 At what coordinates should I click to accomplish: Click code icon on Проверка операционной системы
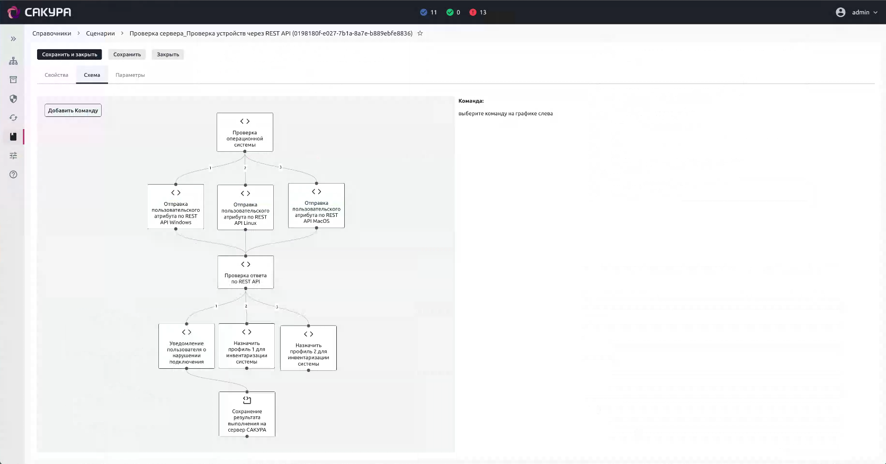pos(245,121)
